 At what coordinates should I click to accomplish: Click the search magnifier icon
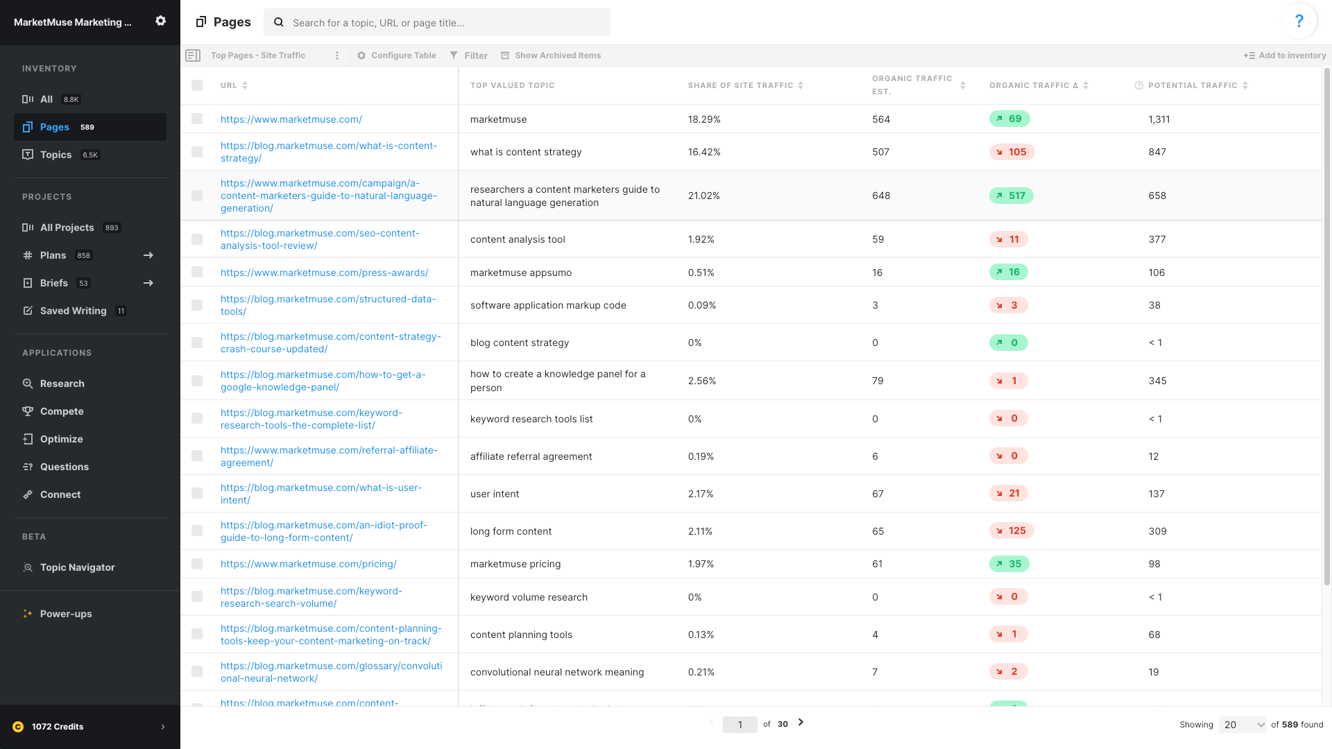(279, 22)
